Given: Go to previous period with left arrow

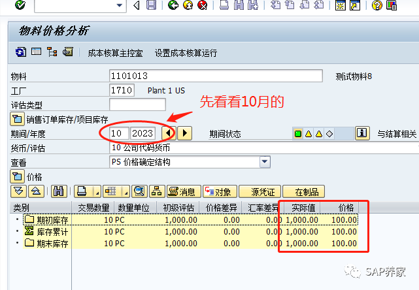Looking at the screenshot, I should pos(169,133).
